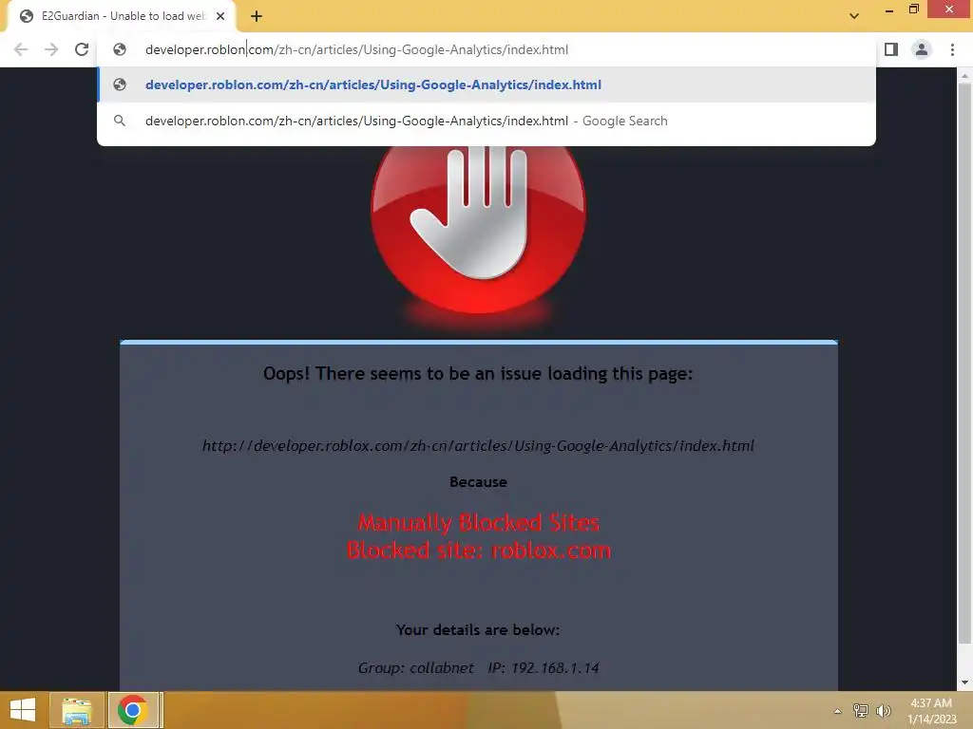Click the 'Manually Blocked Sites' red text

[x=479, y=523]
